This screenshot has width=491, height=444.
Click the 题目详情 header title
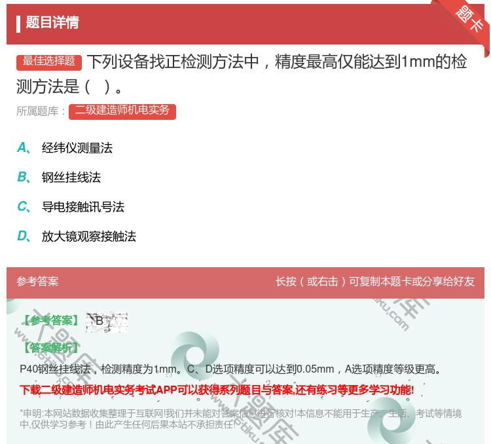(x=52, y=22)
